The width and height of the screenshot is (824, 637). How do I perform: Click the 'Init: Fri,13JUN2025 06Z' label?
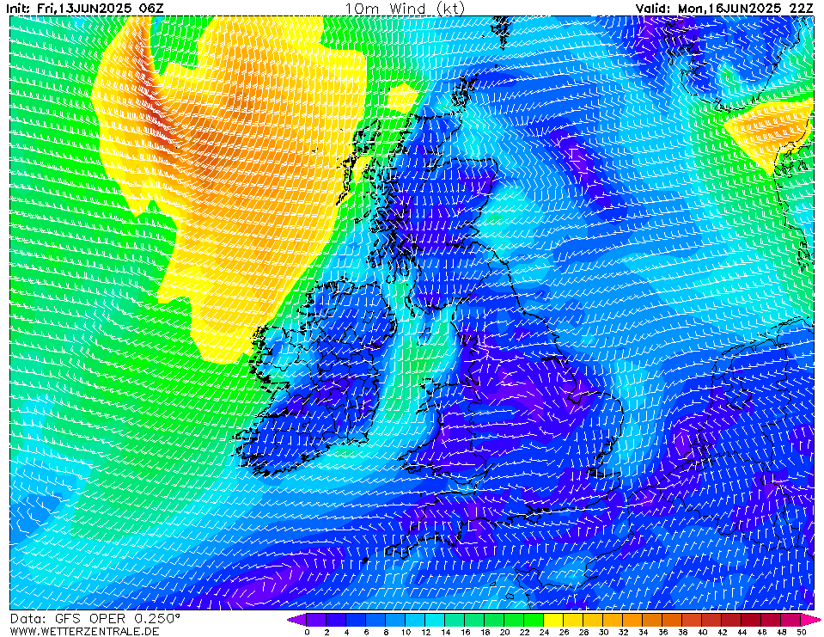[84, 8]
